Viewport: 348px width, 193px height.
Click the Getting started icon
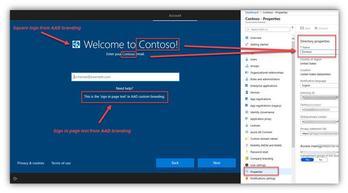(247, 45)
